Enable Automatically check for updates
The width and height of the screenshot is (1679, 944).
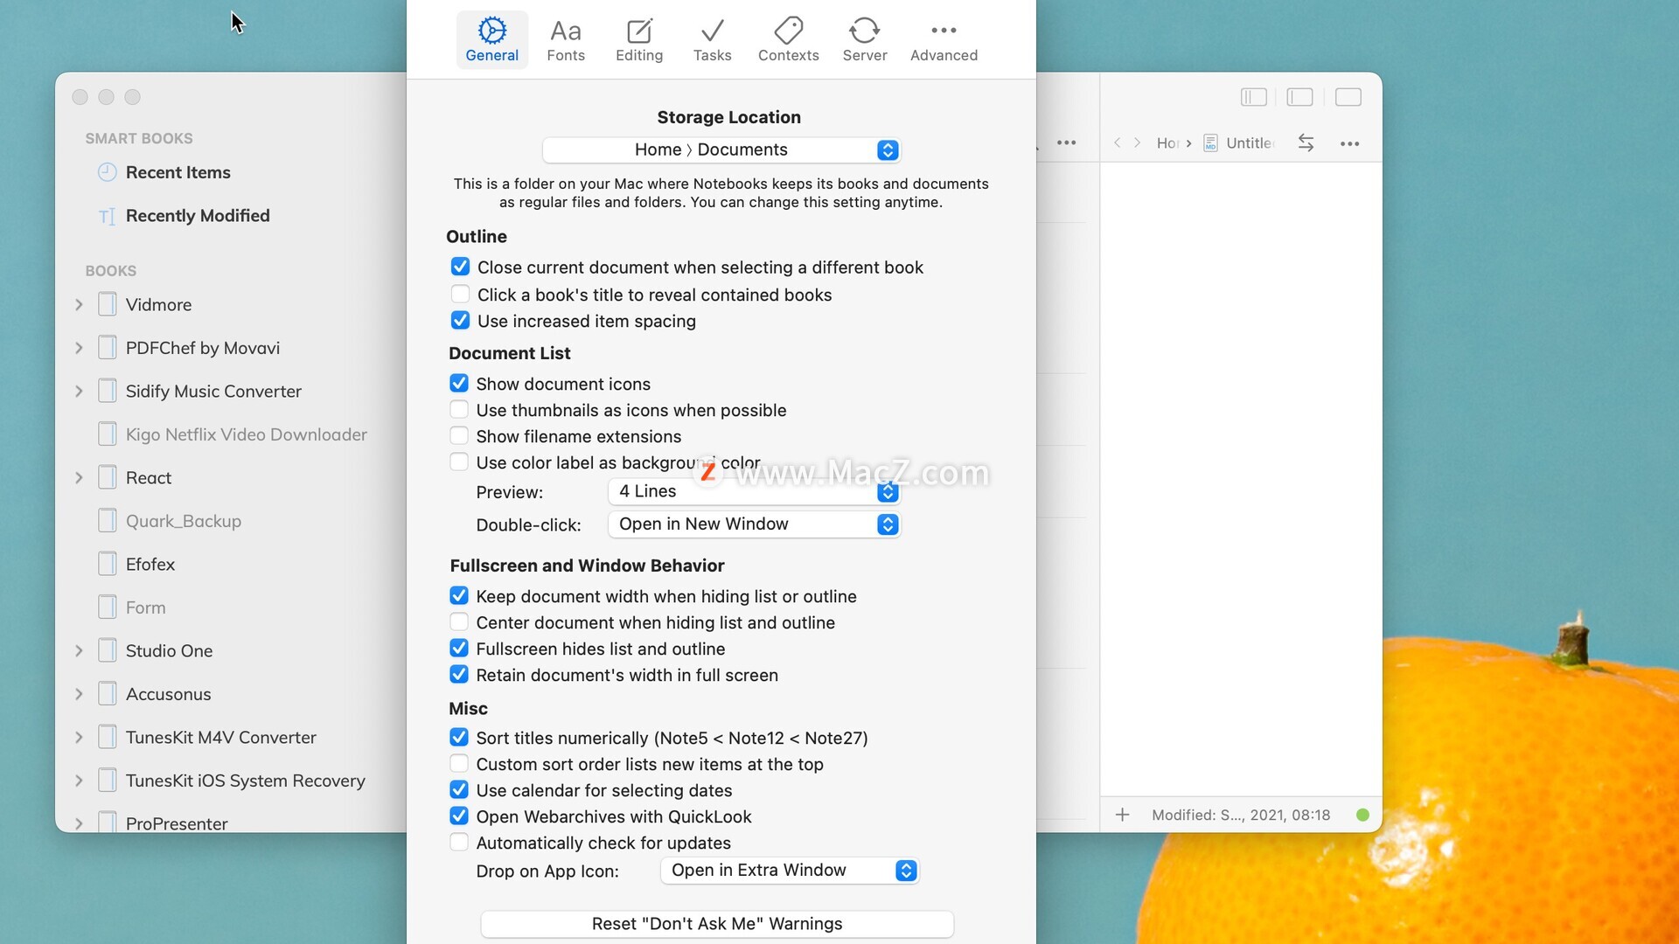[459, 842]
